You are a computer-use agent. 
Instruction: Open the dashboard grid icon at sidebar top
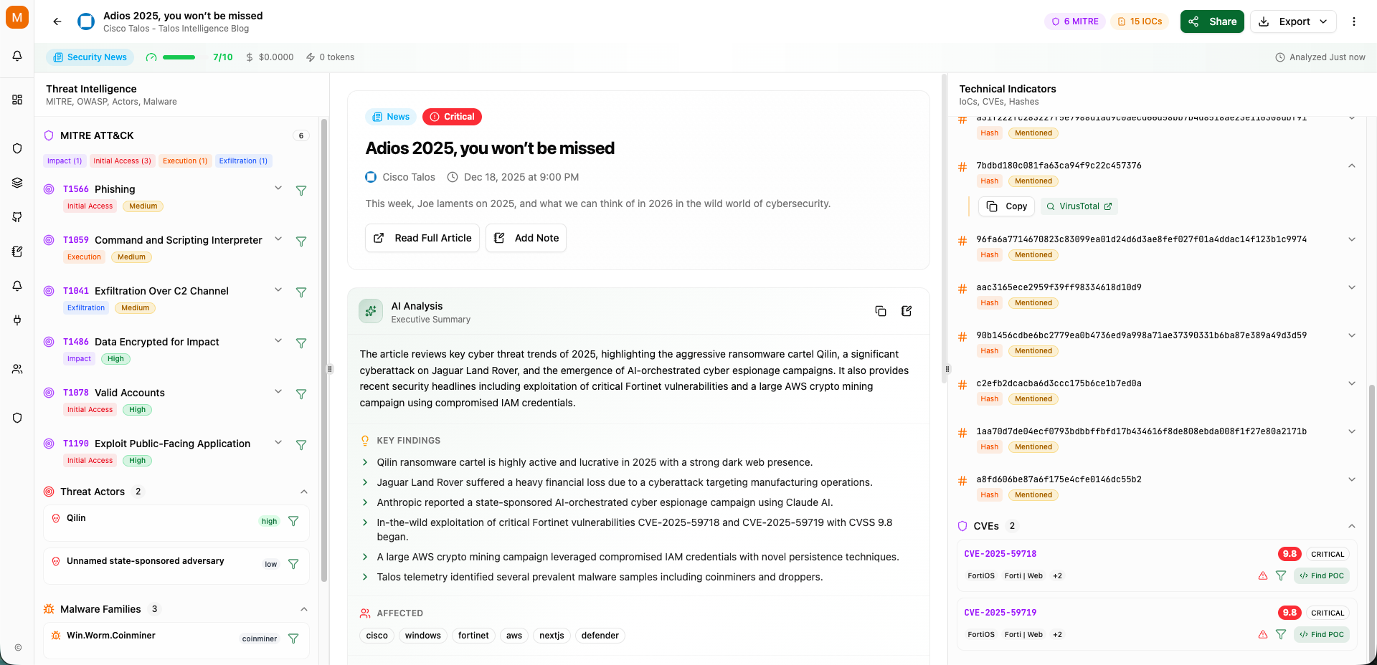(x=17, y=100)
